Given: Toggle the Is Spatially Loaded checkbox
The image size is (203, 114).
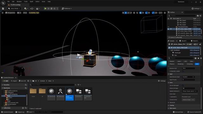Looking at the screenshot, I should point(183,71).
